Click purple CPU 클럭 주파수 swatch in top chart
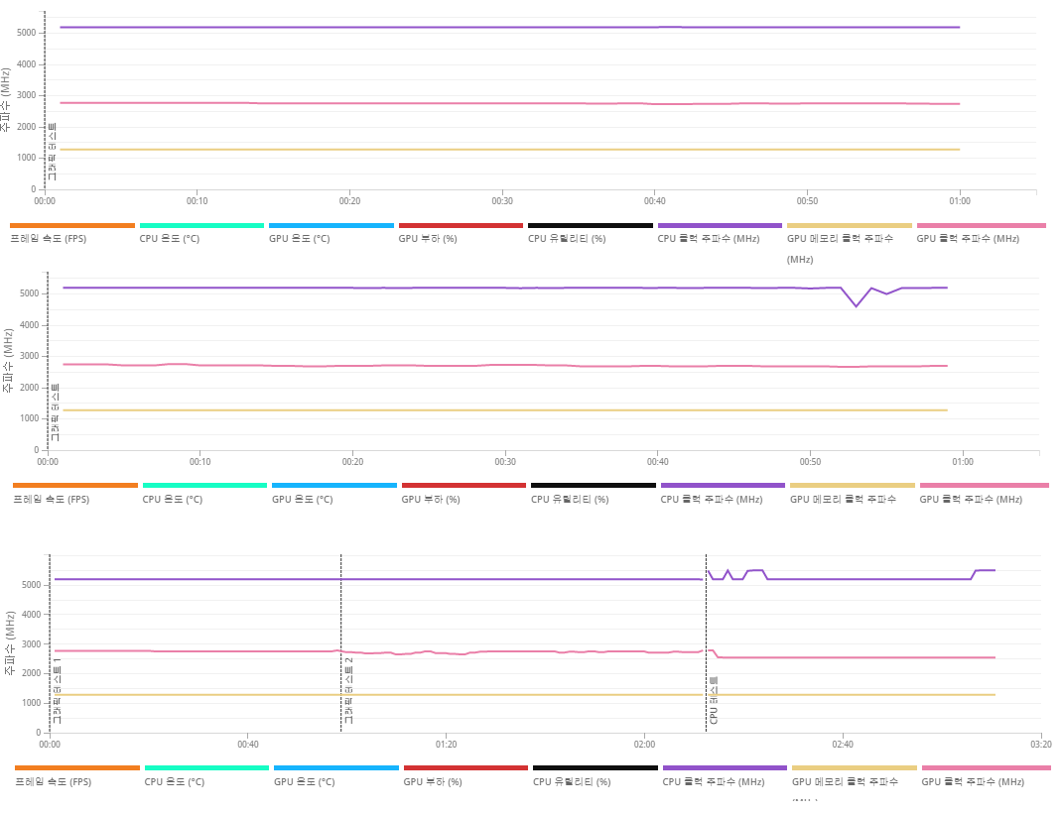This screenshot has height=813, width=1060. click(720, 226)
